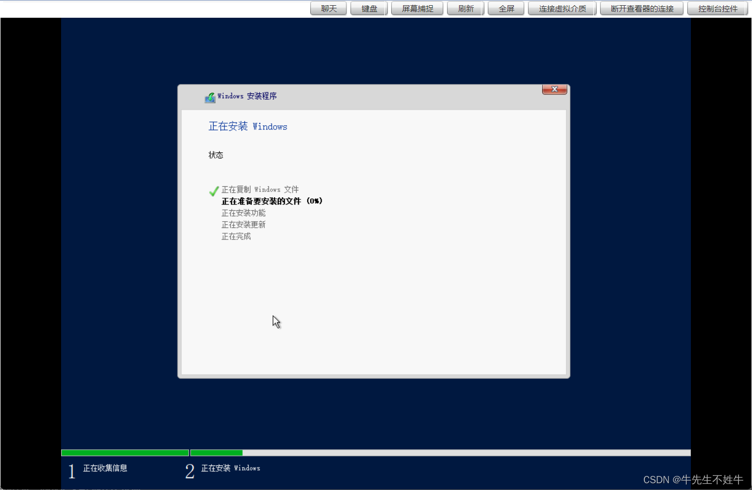Click 断开查看器的连接 to disconnect viewer
752x490 pixels.
click(642, 8)
